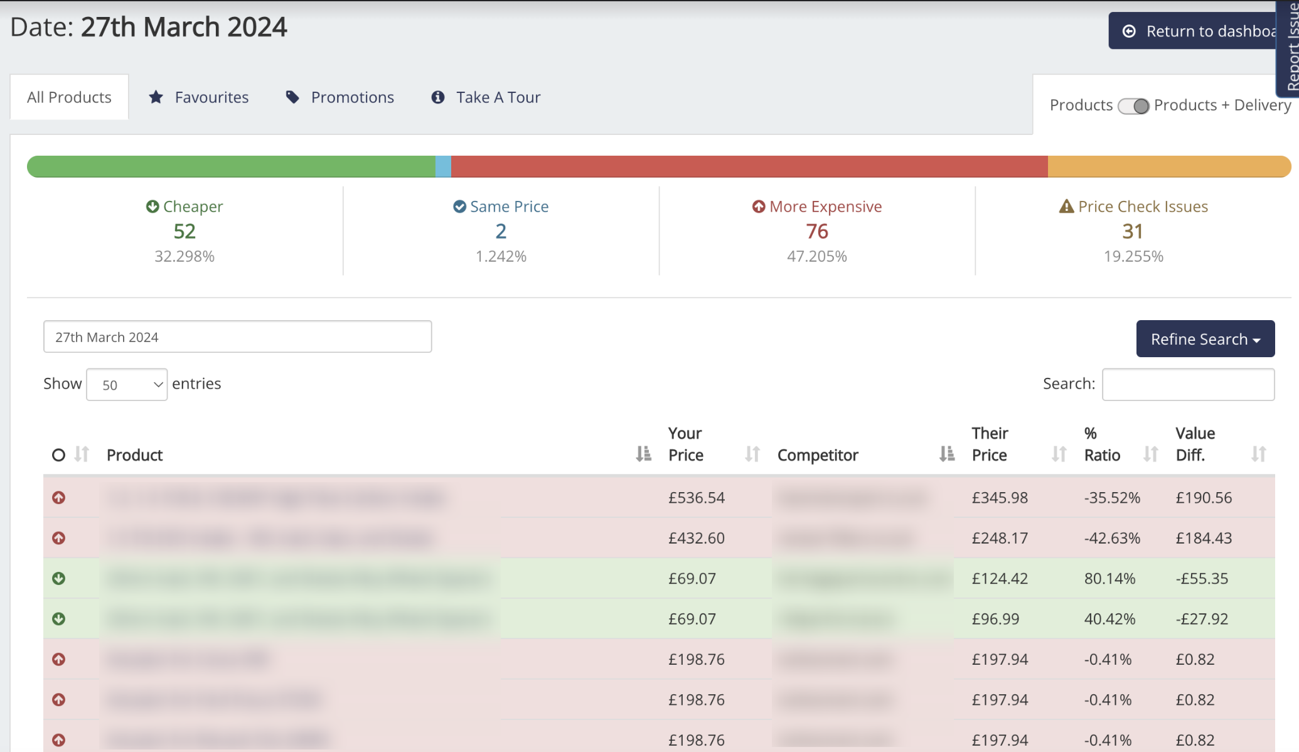
Task: Click the select-all circle in table header
Action: pyautogui.click(x=58, y=455)
